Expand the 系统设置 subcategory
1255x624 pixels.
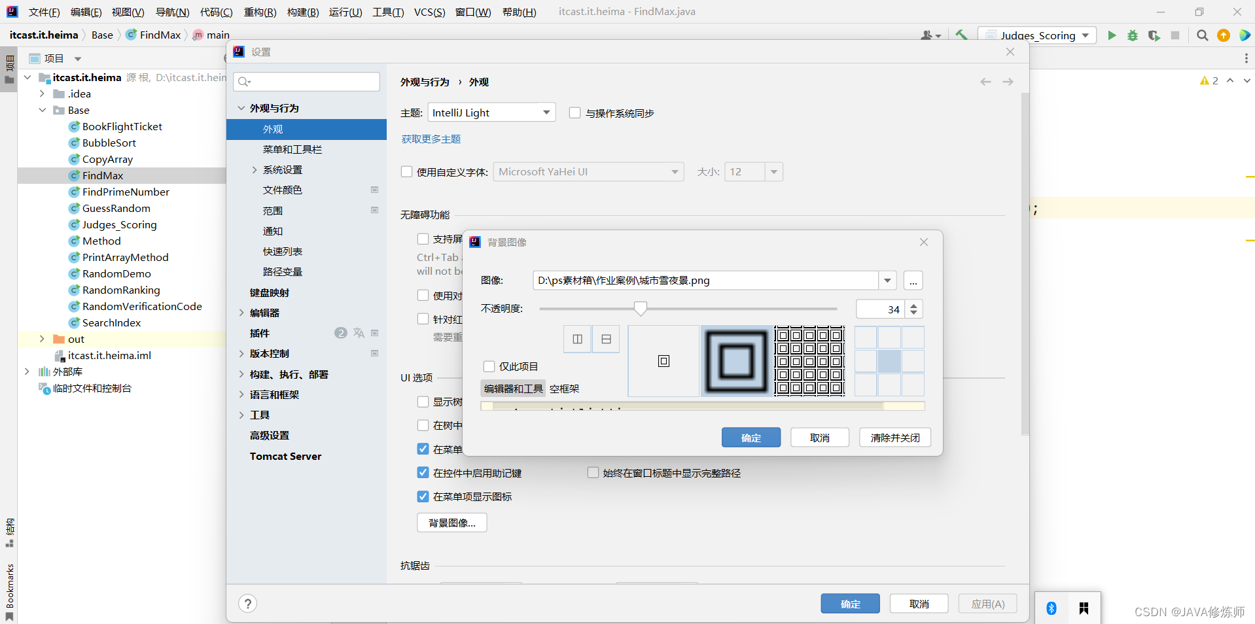[255, 169]
